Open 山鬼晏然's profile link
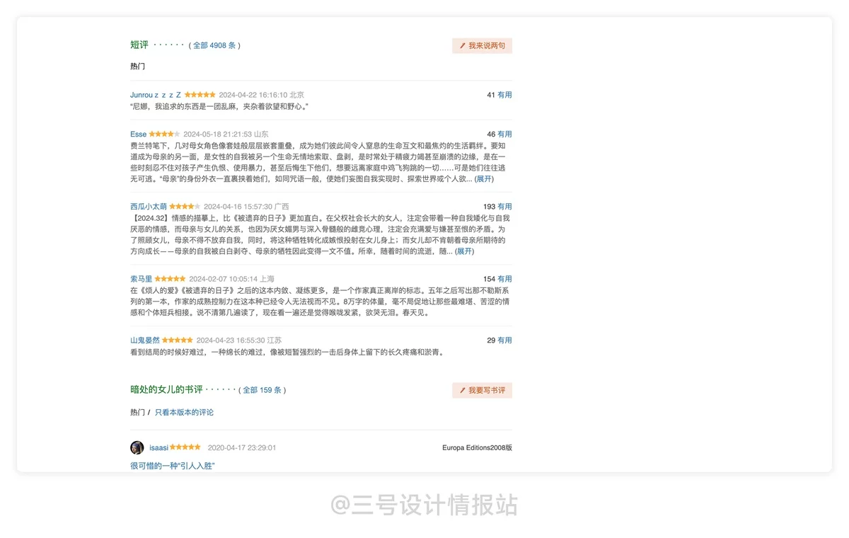Image resolution: width=849 pixels, height=538 pixels. coord(144,340)
